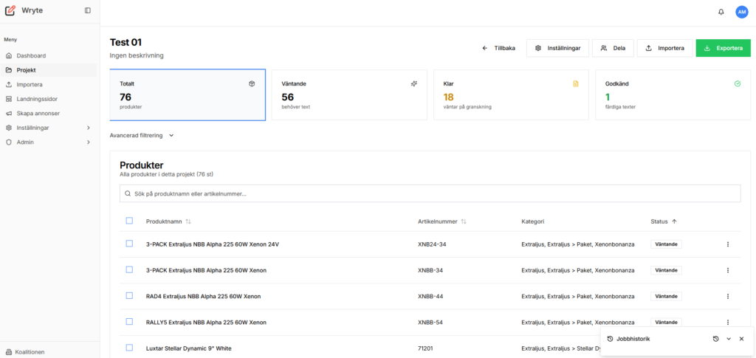Close the Jobbhistorik panel
The height and width of the screenshot is (358, 756).
pos(741,339)
